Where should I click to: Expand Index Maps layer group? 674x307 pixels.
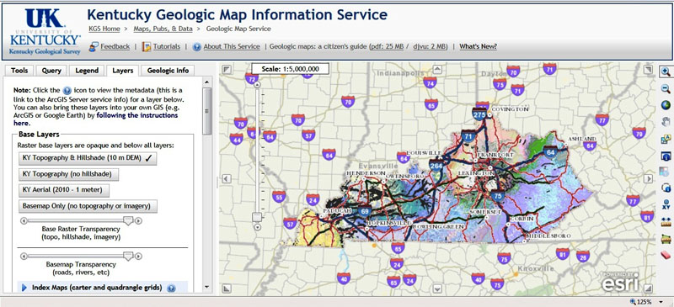click(x=24, y=288)
